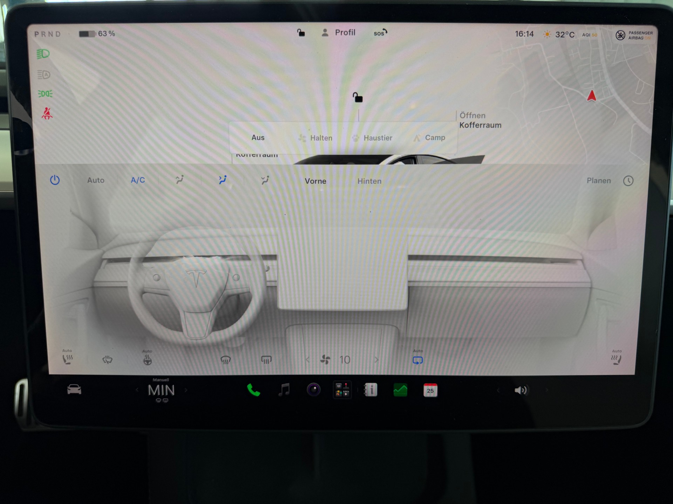Open the calendar app showing 25
Screen dimensions: 673x504
tap(430, 390)
